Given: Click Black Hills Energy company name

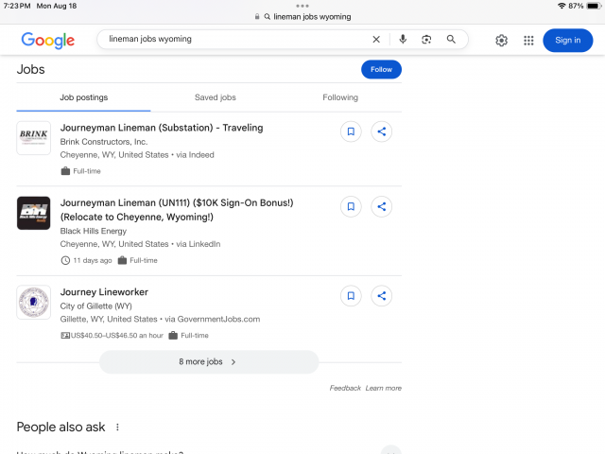Looking at the screenshot, I should (94, 231).
